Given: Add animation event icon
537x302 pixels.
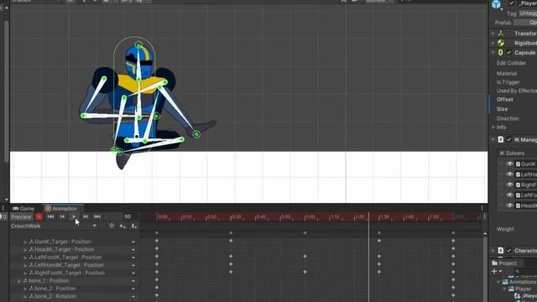Looking at the screenshot, I should (134, 226).
